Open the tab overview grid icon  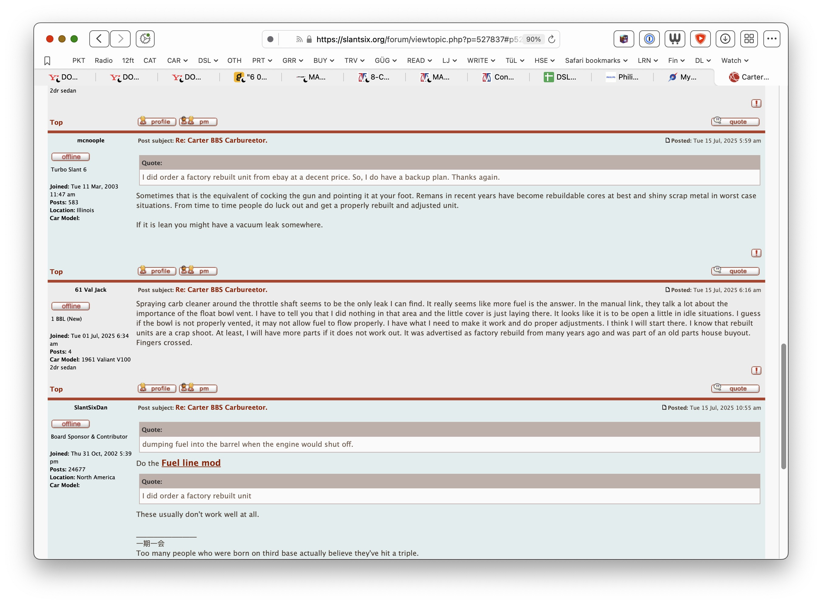[749, 39]
